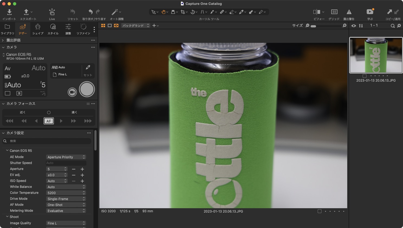Viewport: 403px width, 228px height.
Task: Toggle the exposure warning (露出警告) icon
Action: [349, 12]
